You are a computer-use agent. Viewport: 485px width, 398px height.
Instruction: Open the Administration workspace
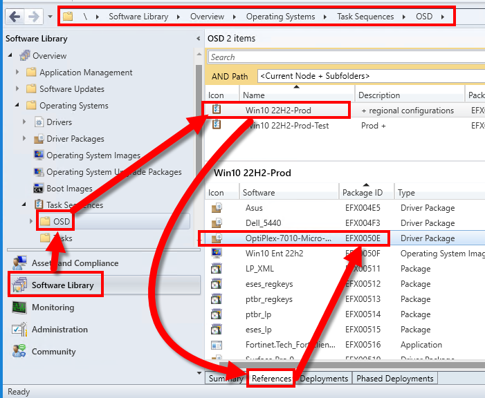tap(60, 330)
